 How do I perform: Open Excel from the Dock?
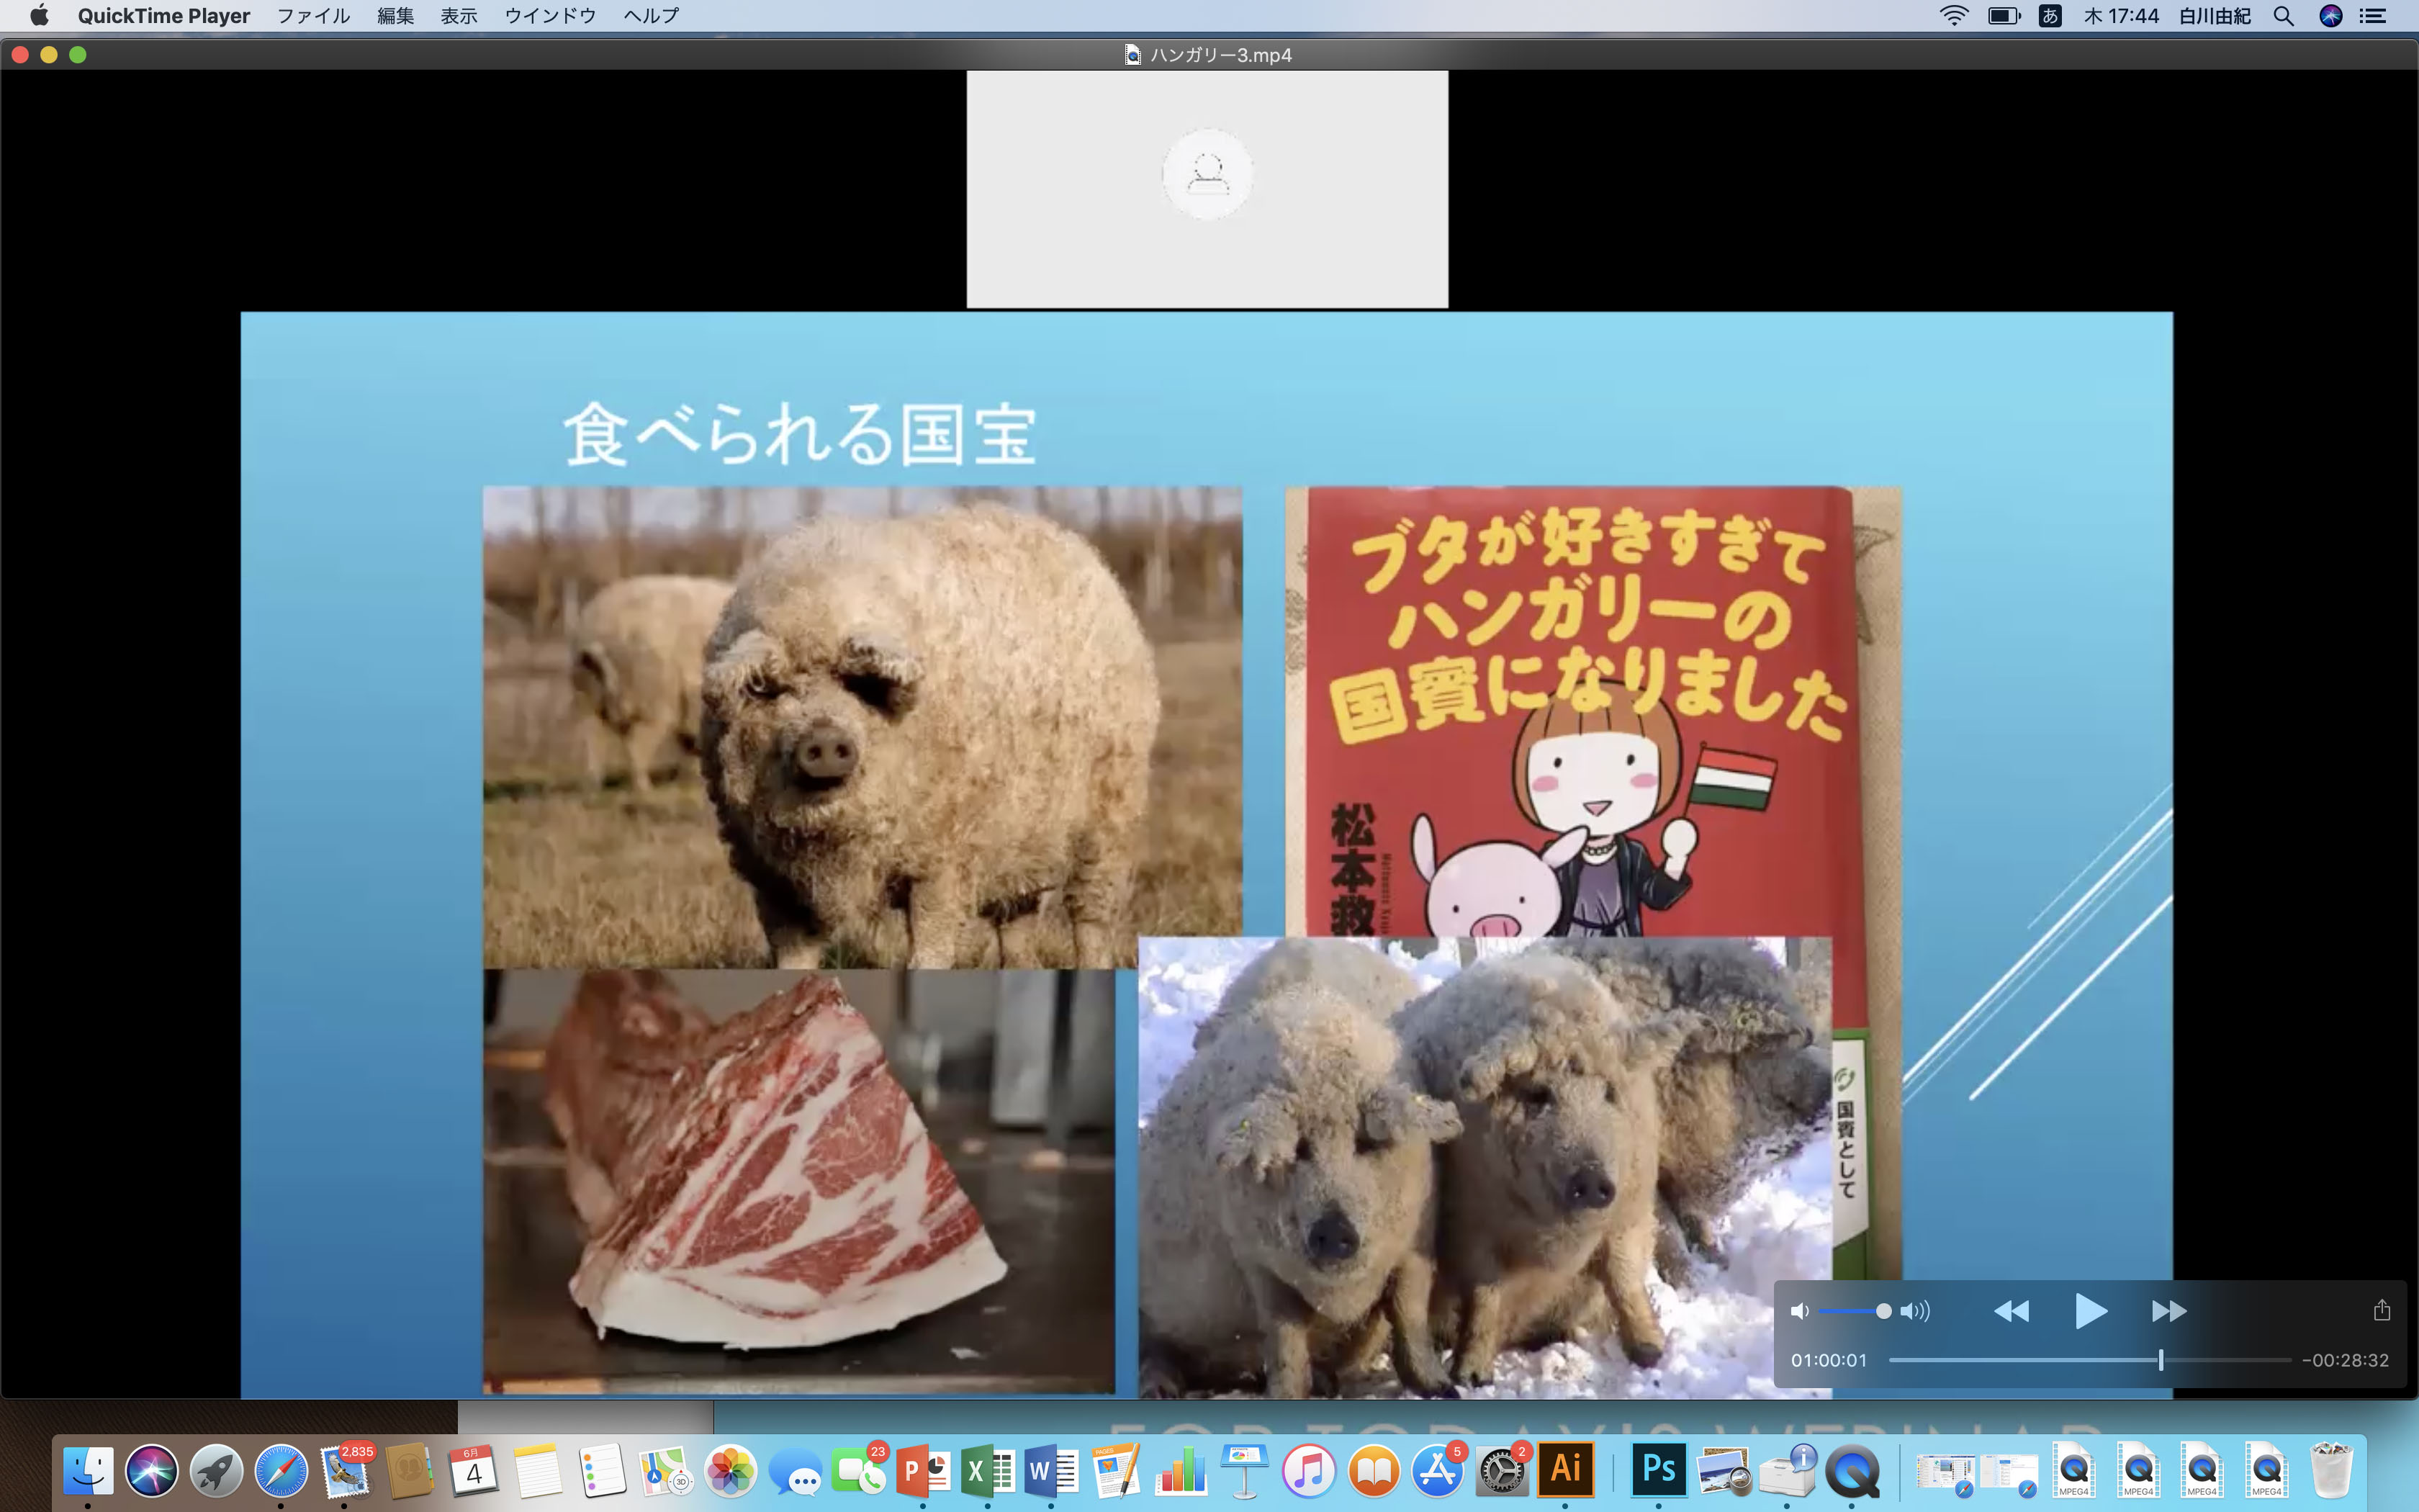[x=988, y=1470]
